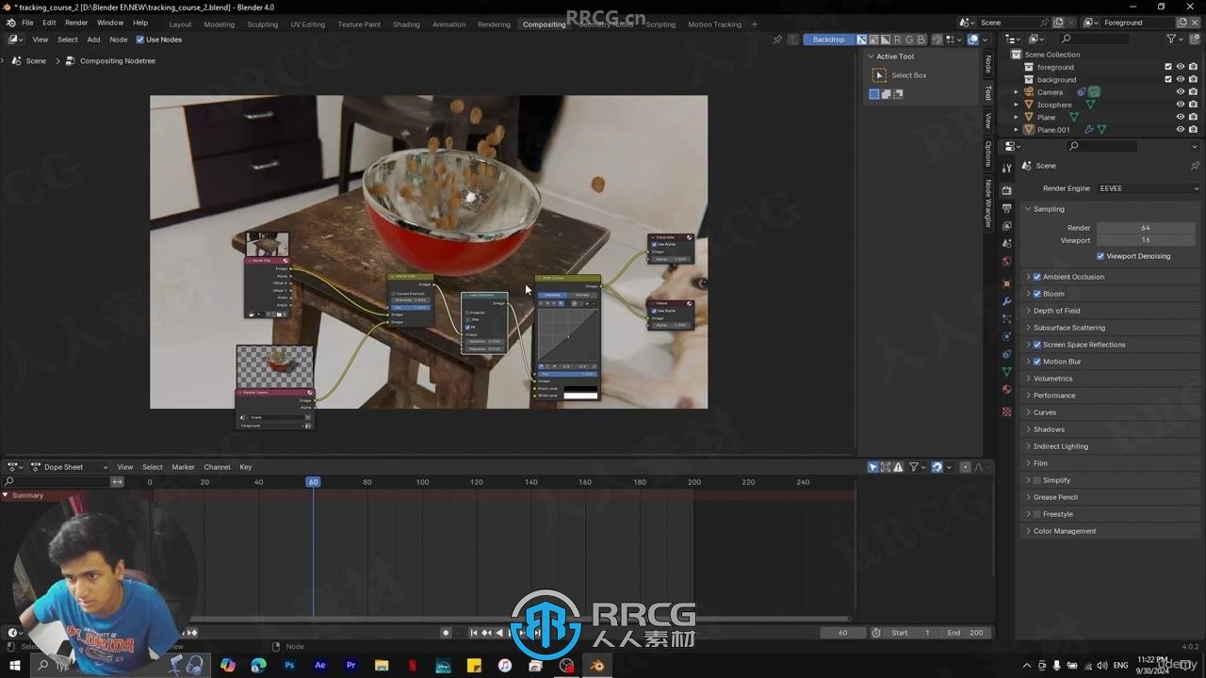Screen dimensions: 1206x678
Task: Open the Blender app menu icon
Action: pyautogui.click(x=10, y=23)
